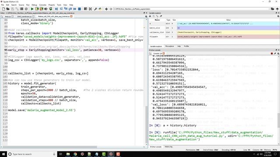The image size is (280, 157).
Task: Go back to previous cursor position
Action: coord(106,9)
